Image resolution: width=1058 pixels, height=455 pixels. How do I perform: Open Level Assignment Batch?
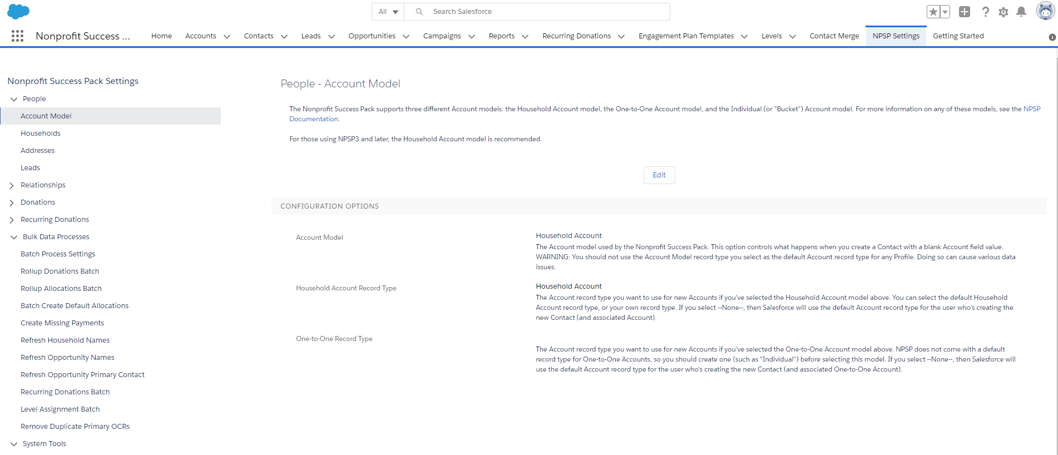point(60,409)
